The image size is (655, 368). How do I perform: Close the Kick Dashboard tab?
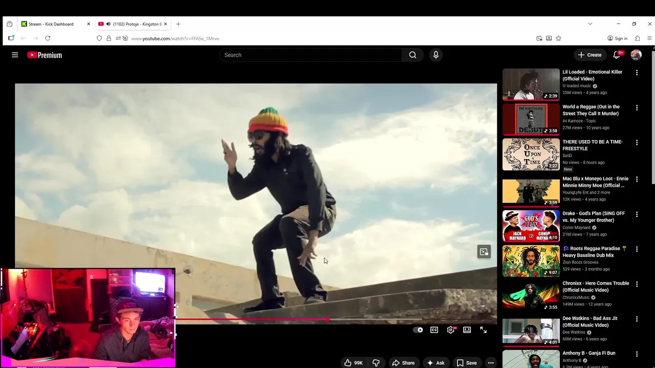pyautogui.click(x=89, y=24)
